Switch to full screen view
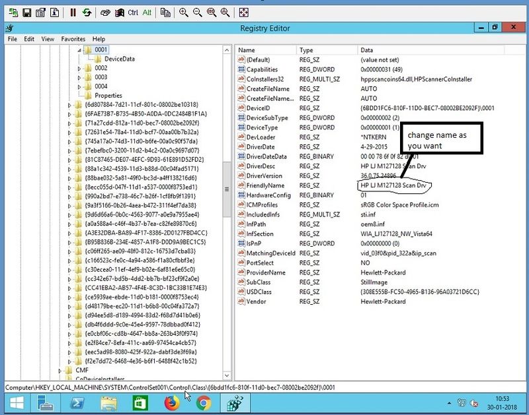The width and height of the screenshot is (529, 415). 243,11
